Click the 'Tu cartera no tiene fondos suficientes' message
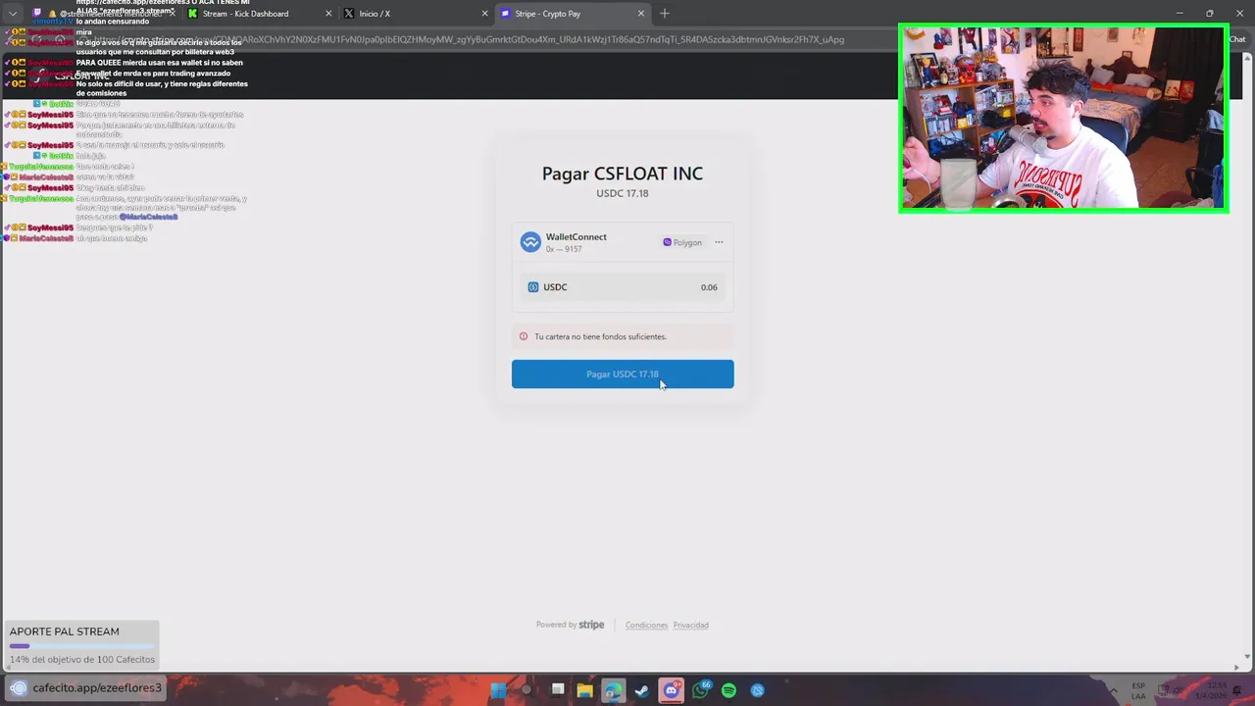The height and width of the screenshot is (706, 1255). 600,336
